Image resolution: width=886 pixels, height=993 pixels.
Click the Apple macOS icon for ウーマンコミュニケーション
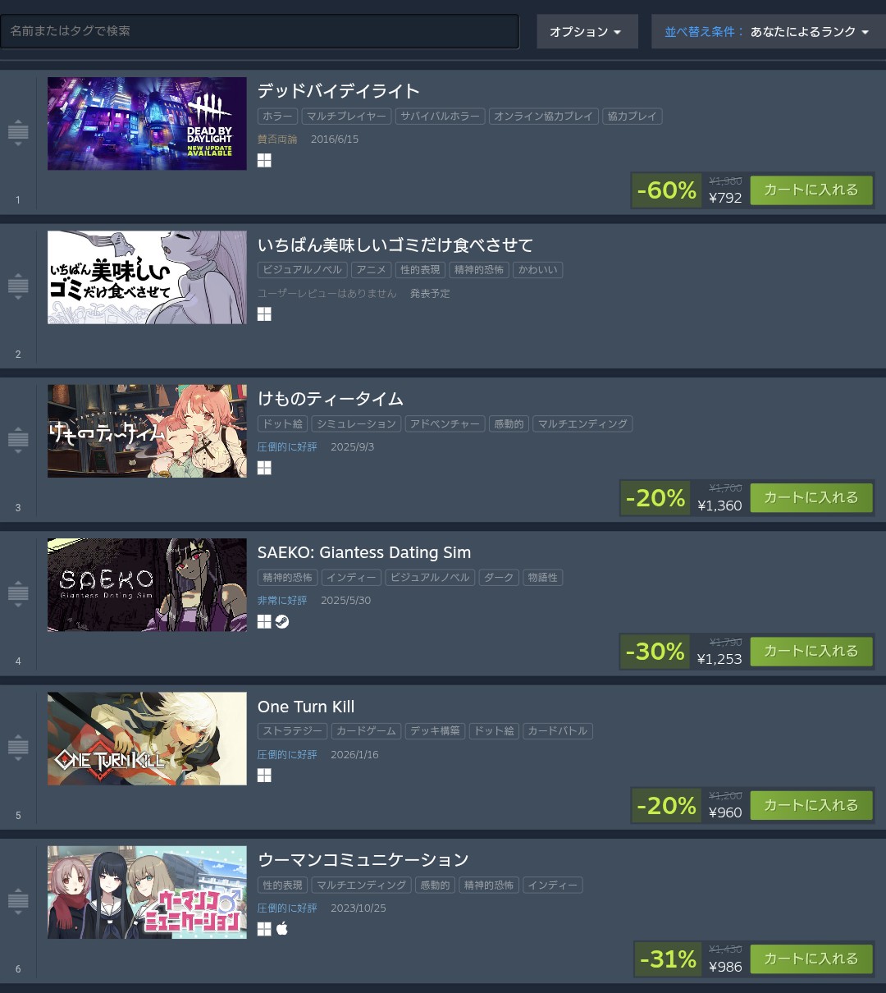pos(282,929)
